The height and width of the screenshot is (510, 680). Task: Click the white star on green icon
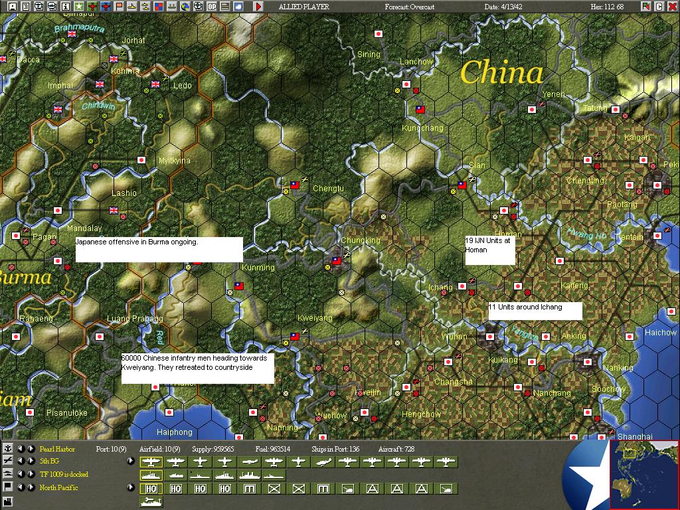tap(78, 7)
